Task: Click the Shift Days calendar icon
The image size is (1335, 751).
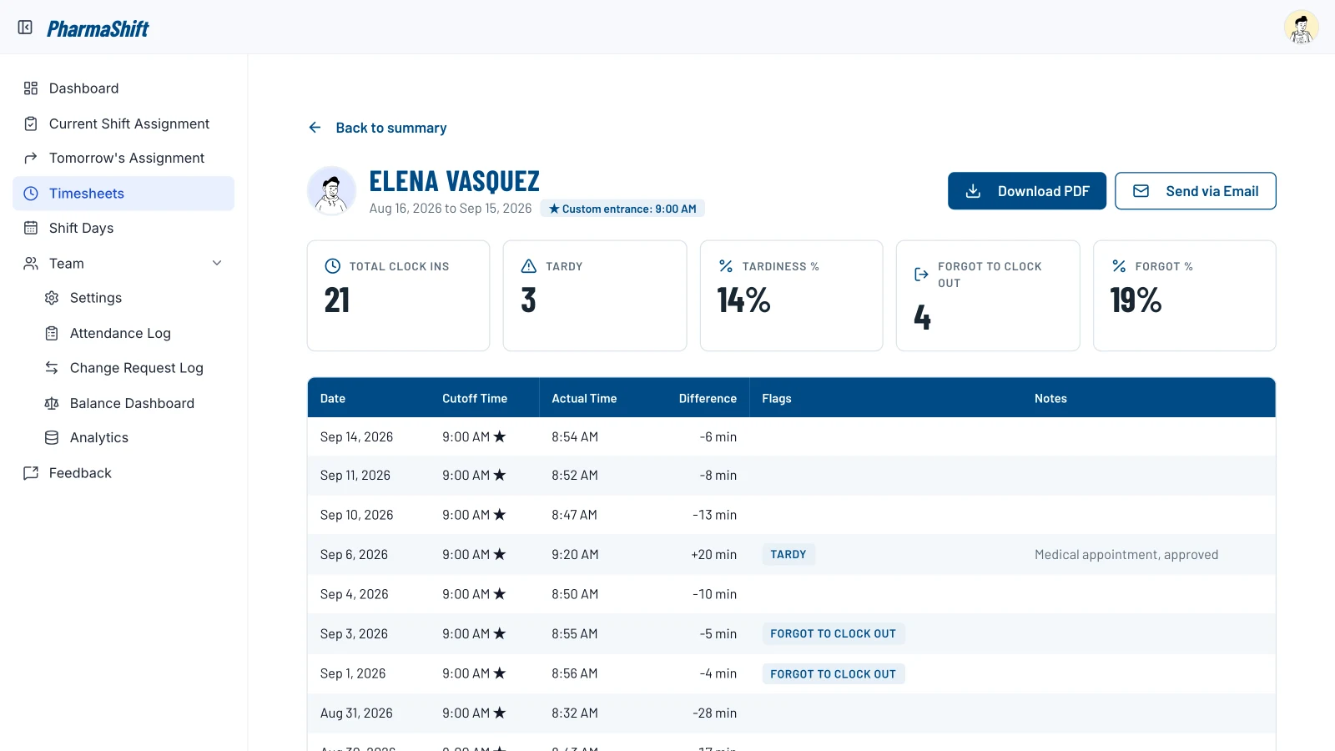Action: point(31,228)
